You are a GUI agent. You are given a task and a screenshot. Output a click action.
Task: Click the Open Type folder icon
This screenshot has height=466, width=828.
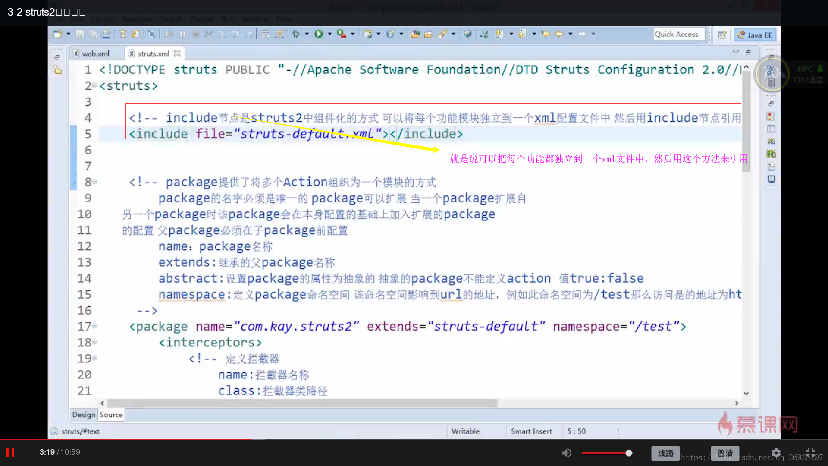[415, 34]
